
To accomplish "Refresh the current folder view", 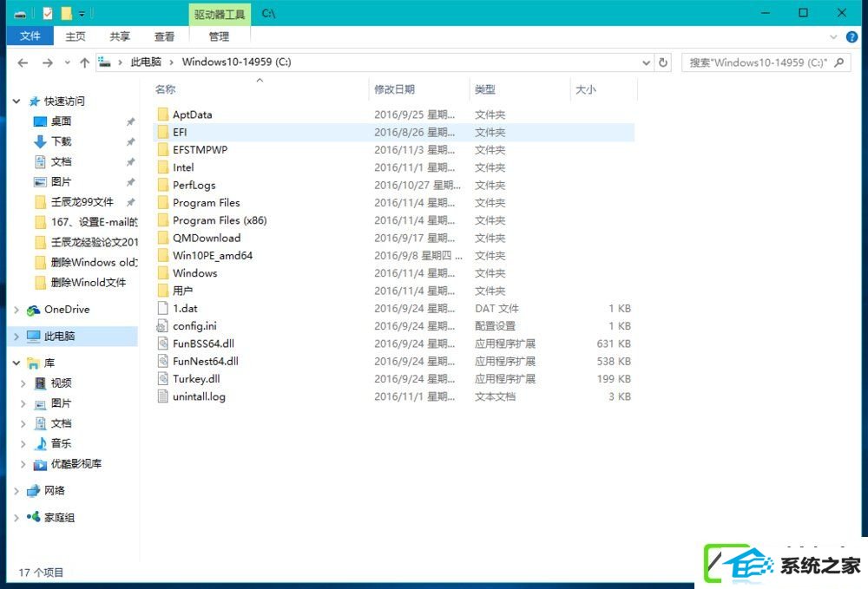I will [662, 62].
